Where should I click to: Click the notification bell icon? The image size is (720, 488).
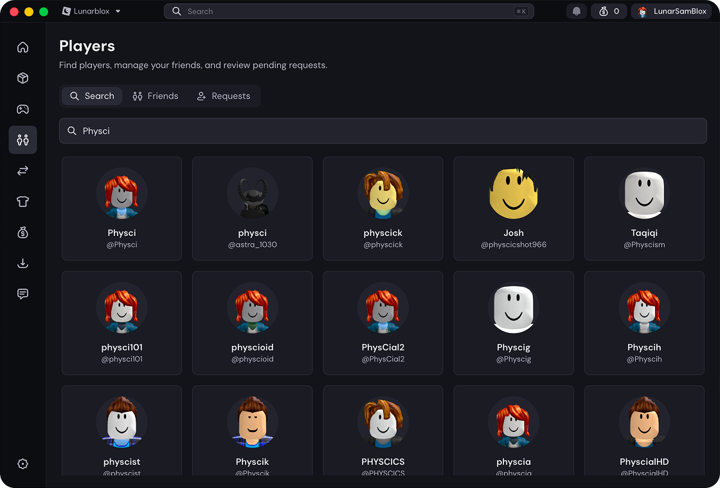point(576,12)
